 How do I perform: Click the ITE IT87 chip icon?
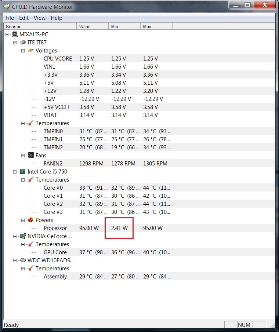(x=23, y=42)
